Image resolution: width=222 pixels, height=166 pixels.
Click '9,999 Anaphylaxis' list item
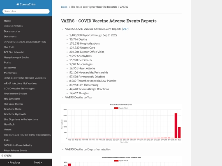point(81,56)
